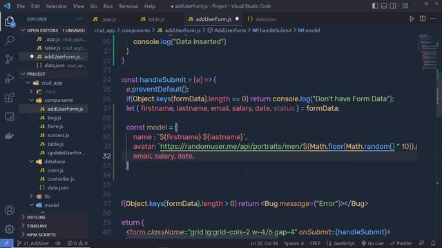Click the errors and warnings counter
Image resolution: width=442 pixels, height=248 pixels.
[x=77, y=243]
